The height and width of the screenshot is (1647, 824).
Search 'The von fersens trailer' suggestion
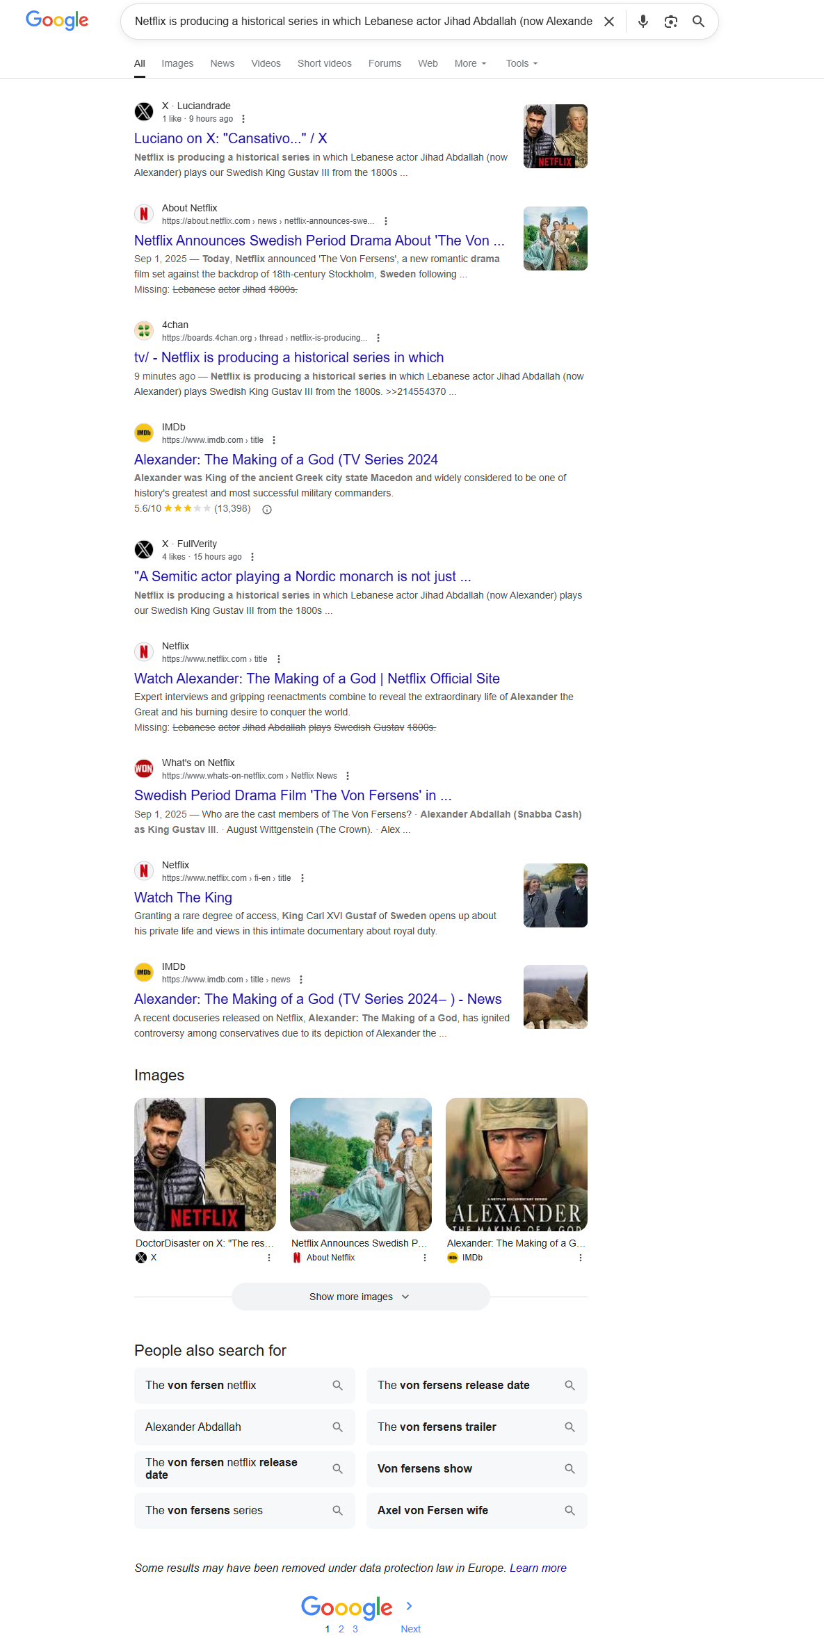click(x=477, y=1427)
